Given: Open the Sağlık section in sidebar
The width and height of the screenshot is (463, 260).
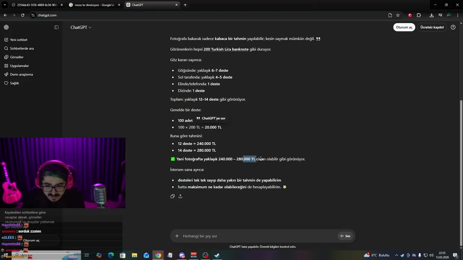Looking at the screenshot, I should 12,83.
